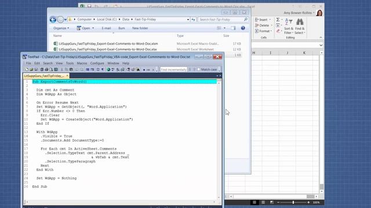The image size is (371, 208).
Task: Click the Clear eraser icon in Excel ribbon
Action: pyautogui.click(x=278, y=31)
